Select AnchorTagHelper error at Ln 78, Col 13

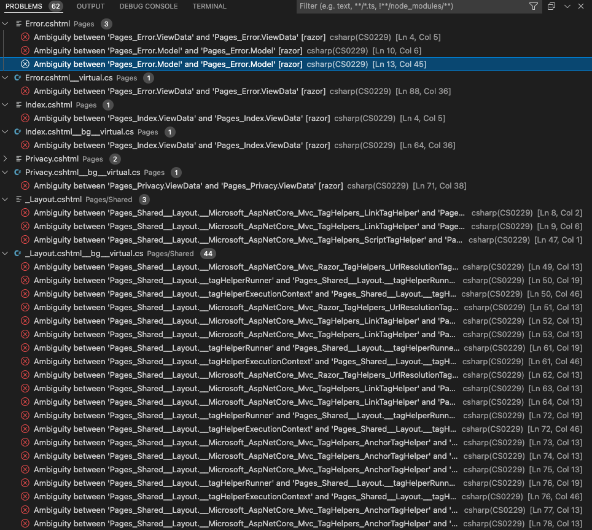(x=246, y=524)
